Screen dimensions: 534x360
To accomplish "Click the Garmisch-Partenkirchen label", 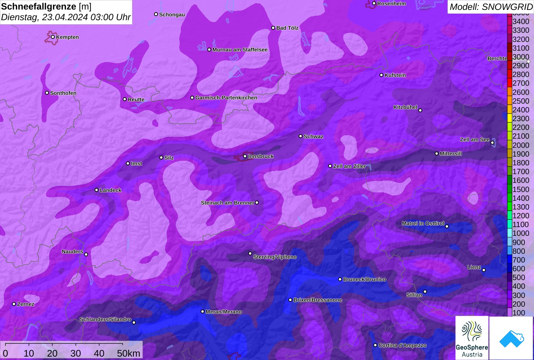I will 227,98.
